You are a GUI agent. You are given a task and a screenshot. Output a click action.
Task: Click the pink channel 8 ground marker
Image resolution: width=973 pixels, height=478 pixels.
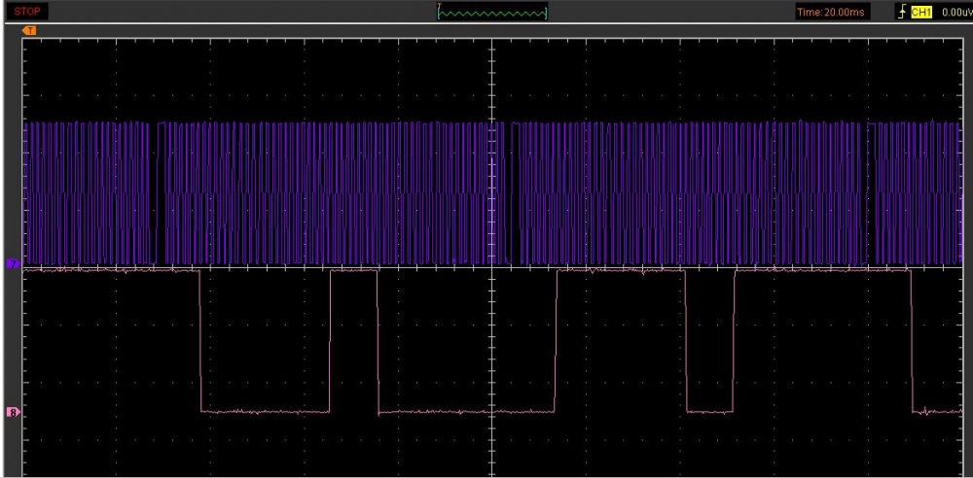pyautogui.click(x=13, y=412)
